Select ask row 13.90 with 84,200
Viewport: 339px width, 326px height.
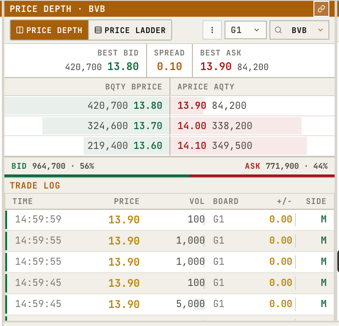coord(252,106)
